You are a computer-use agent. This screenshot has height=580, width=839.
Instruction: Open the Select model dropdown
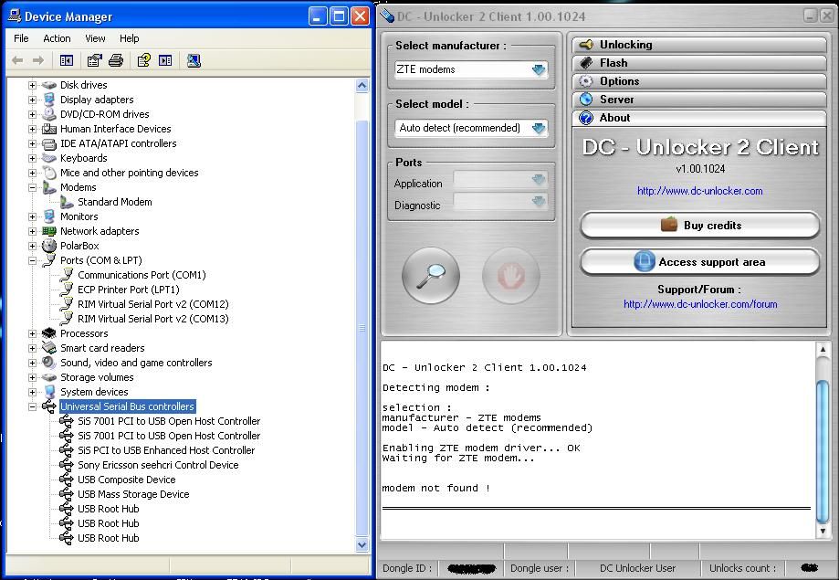(x=539, y=128)
